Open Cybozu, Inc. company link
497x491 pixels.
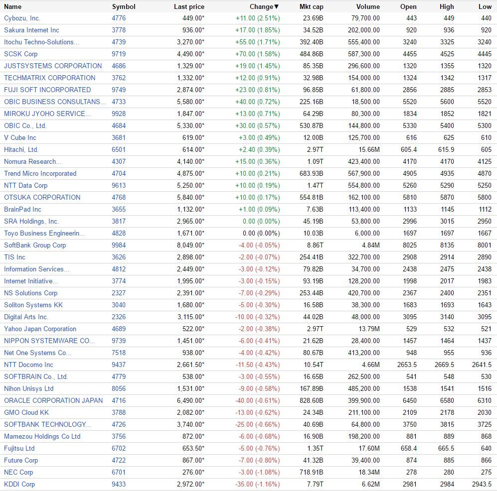[22, 18]
